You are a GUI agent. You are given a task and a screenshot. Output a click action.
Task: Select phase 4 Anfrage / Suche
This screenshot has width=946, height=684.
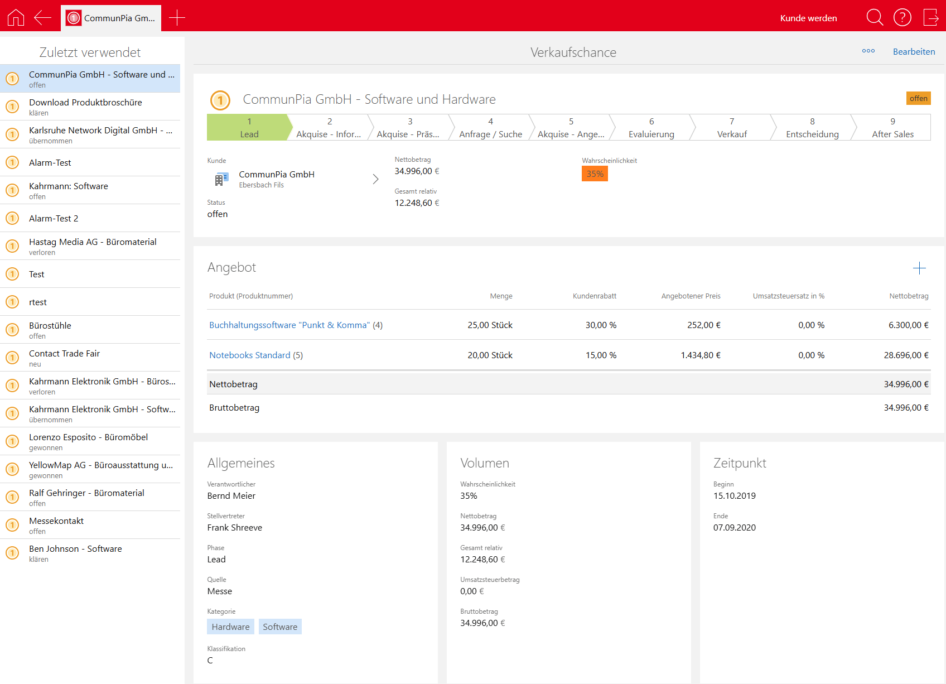pos(490,128)
